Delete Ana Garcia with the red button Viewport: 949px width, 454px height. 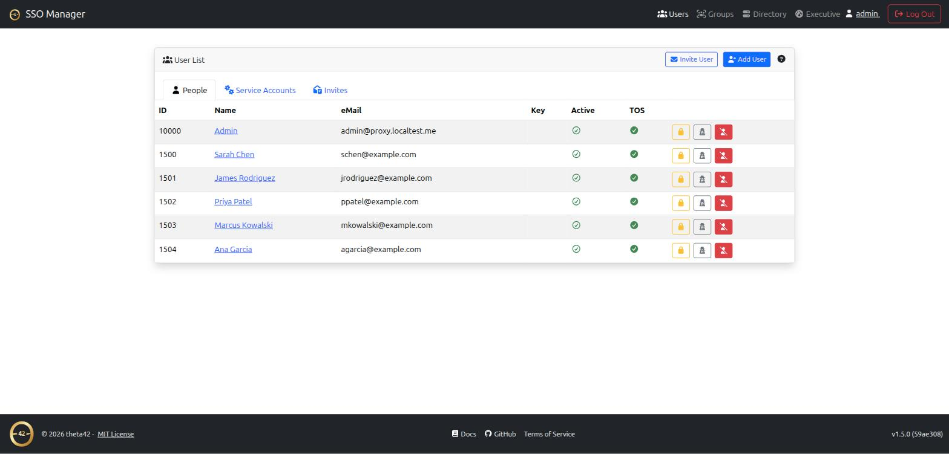[x=723, y=250]
